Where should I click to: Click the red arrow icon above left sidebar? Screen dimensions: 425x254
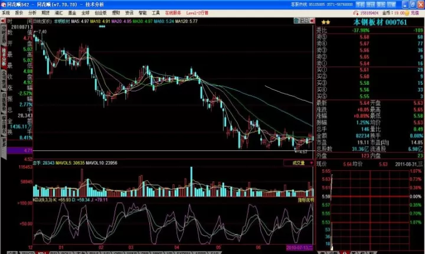(x=4, y=21)
